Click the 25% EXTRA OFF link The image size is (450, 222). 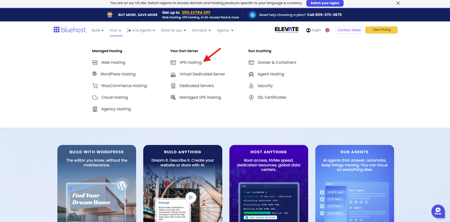click(196, 13)
